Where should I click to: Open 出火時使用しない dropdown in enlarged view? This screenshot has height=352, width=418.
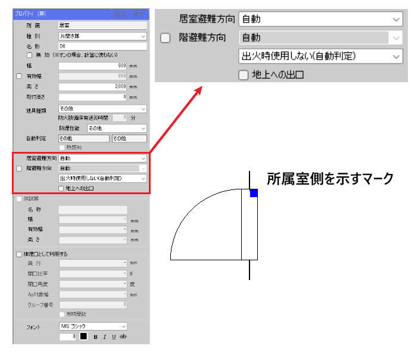pyautogui.click(x=321, y=56)
